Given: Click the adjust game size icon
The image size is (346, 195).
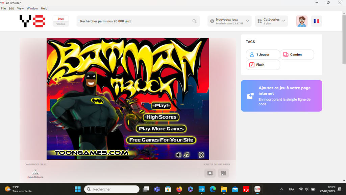Looking at the screenshot, I should 210,173.
